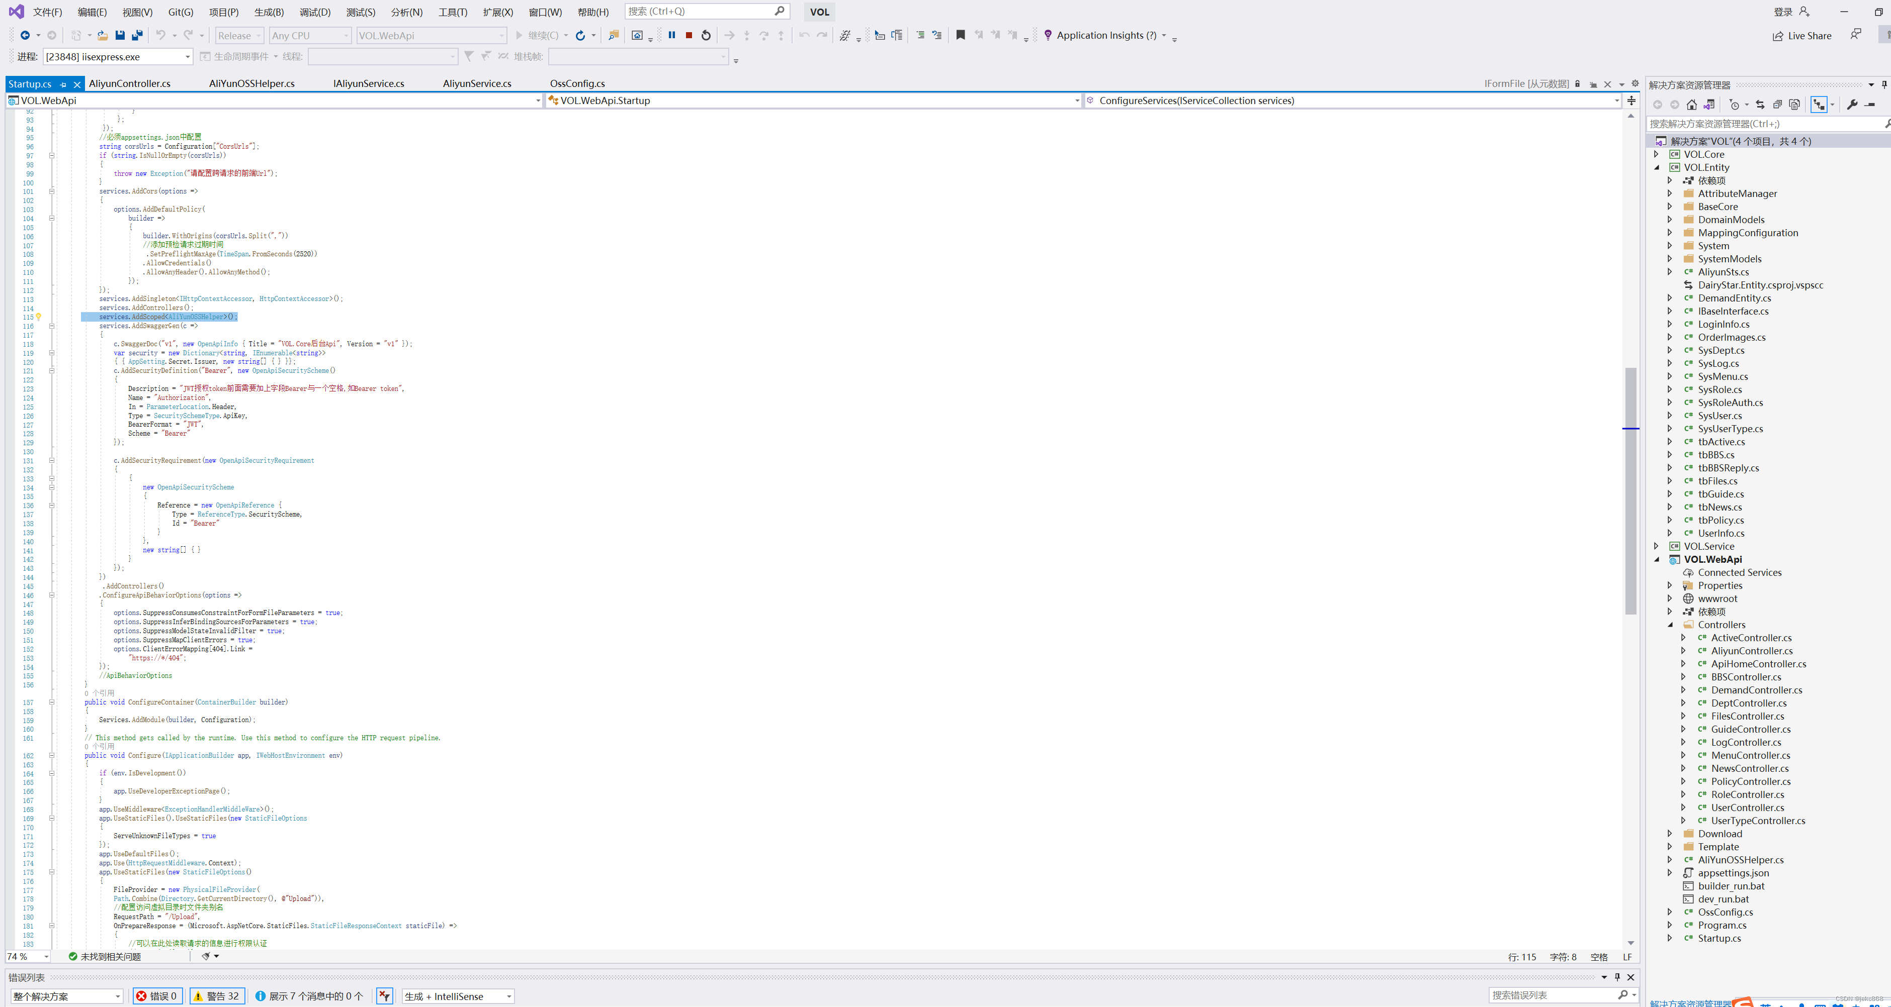
Task: Open the Live Share session button
Action: tap(1802, 35)
